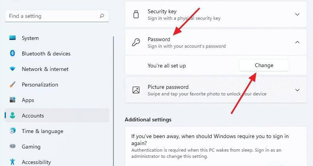
Task: Click the search magnifier icon
Action: [x=102, y=16]
